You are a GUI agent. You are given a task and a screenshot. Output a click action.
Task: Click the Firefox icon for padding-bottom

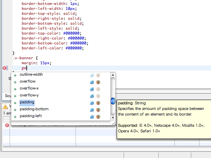(x=98, y=110)
